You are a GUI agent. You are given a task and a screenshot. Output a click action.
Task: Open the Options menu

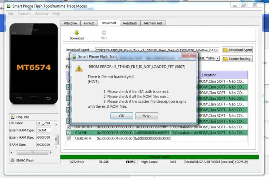[24, 14]
